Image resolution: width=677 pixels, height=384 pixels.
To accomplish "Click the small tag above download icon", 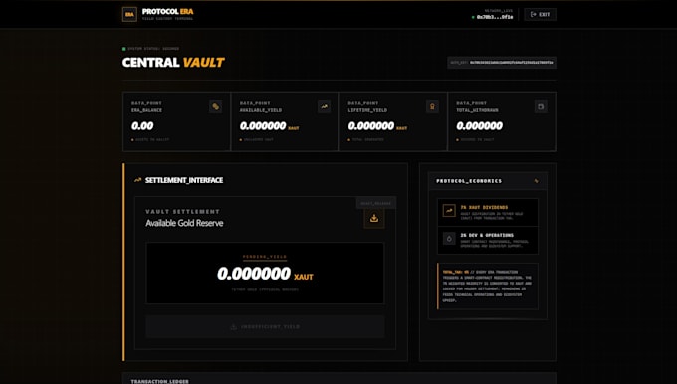I will point(376,203).
